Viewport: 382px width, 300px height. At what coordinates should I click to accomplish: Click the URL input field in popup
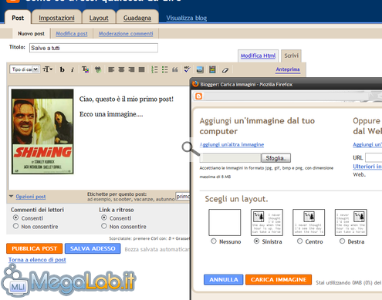tap(374, 157)
